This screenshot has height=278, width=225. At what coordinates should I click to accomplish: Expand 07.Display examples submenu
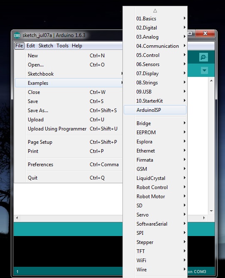(x=155, y=74)
